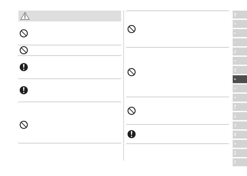Open the S language tab
Image resolution: width=247 pixels, height=176 pixels.
240,98
